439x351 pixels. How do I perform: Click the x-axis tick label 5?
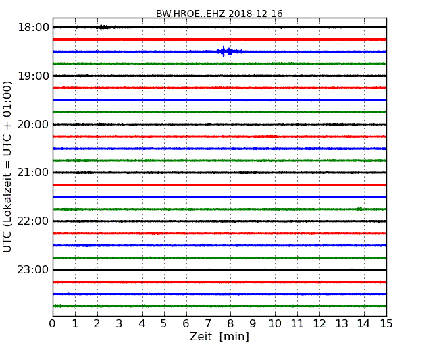(164, 324)
